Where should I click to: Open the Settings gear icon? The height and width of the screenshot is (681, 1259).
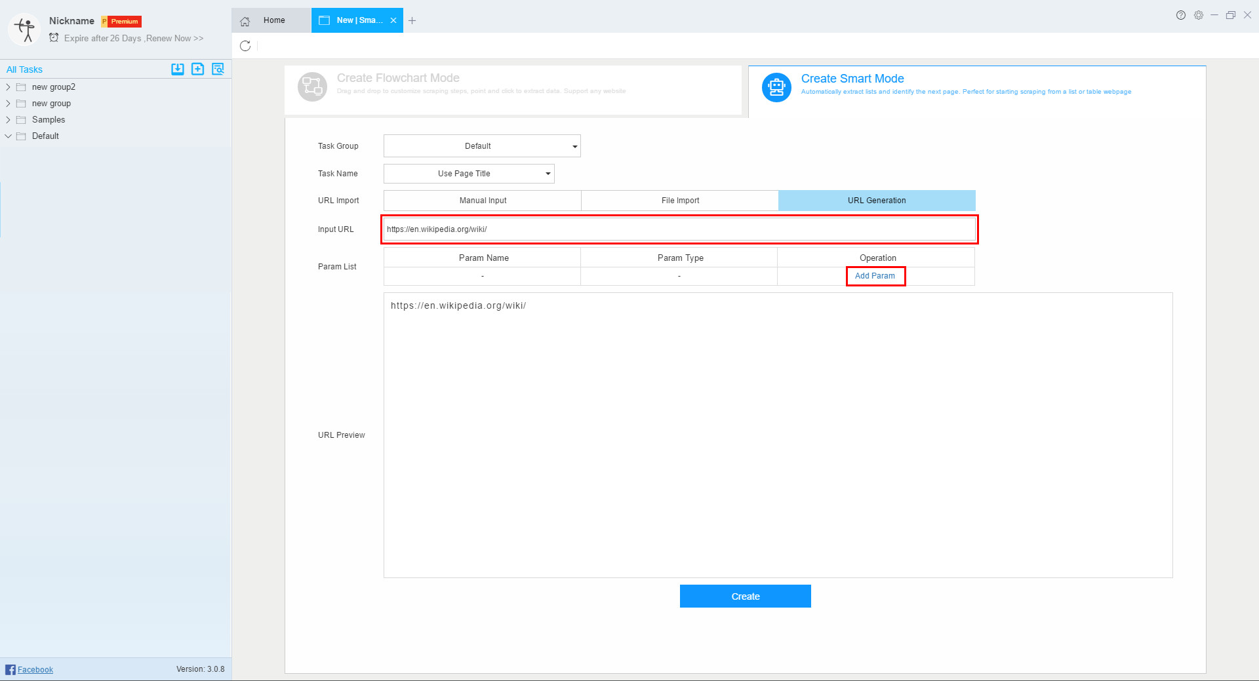point(1199,15)
